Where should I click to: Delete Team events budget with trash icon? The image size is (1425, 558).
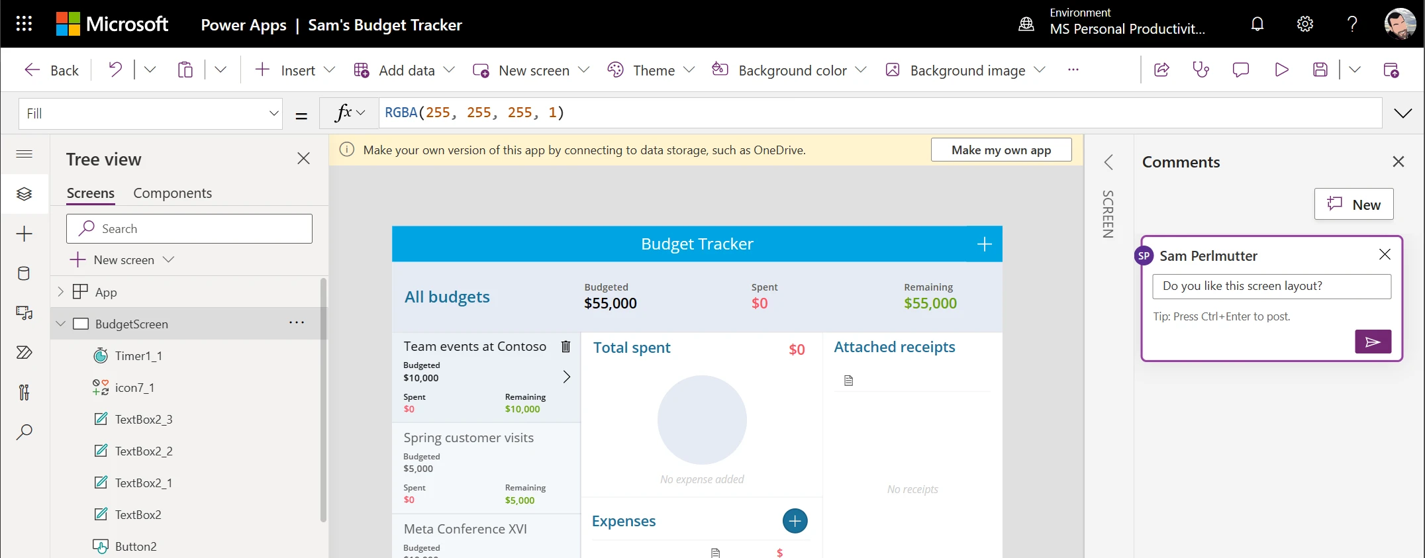click(566, 346)
